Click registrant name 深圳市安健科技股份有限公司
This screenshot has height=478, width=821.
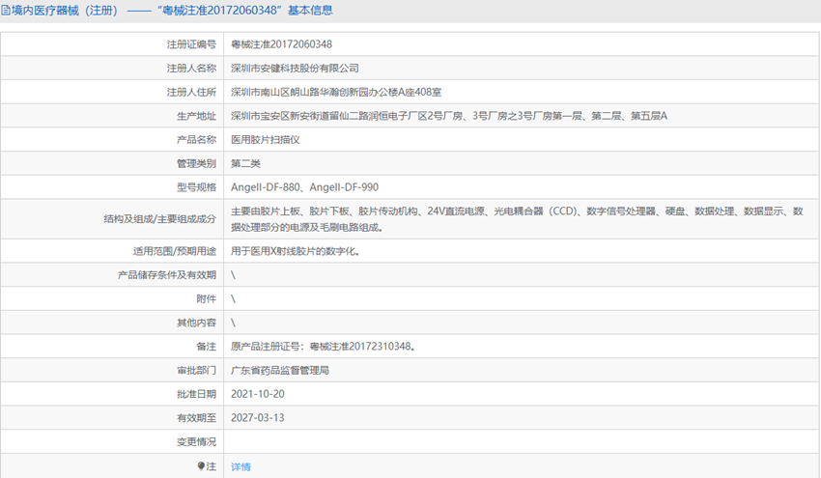pyautogui.click(x=295, y=69)
